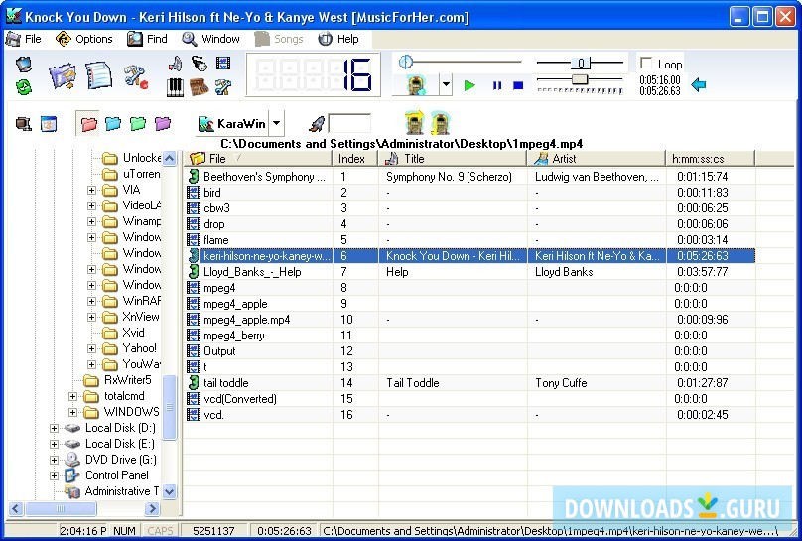Click the blue left arrow beside the time display
Screen dimensions: 802x541
pyautogui.click(x=699, y=85)
